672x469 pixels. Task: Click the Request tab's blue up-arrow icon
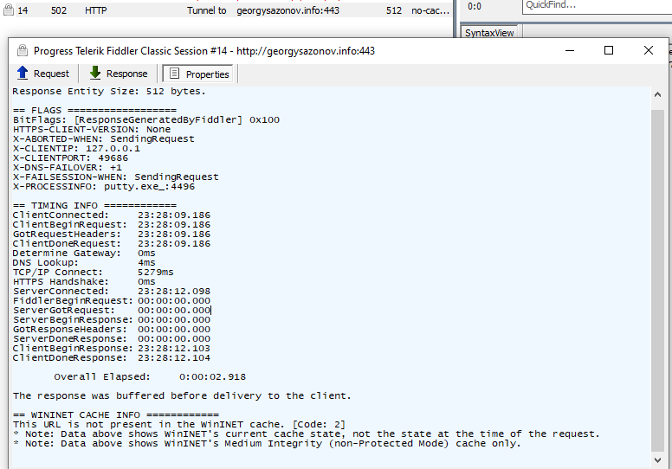[x=23, y=74]
